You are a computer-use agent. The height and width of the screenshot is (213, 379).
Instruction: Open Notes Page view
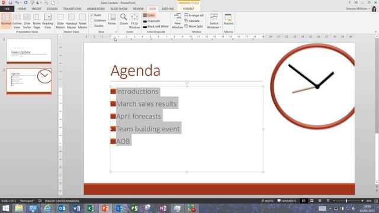pos(37,21)
